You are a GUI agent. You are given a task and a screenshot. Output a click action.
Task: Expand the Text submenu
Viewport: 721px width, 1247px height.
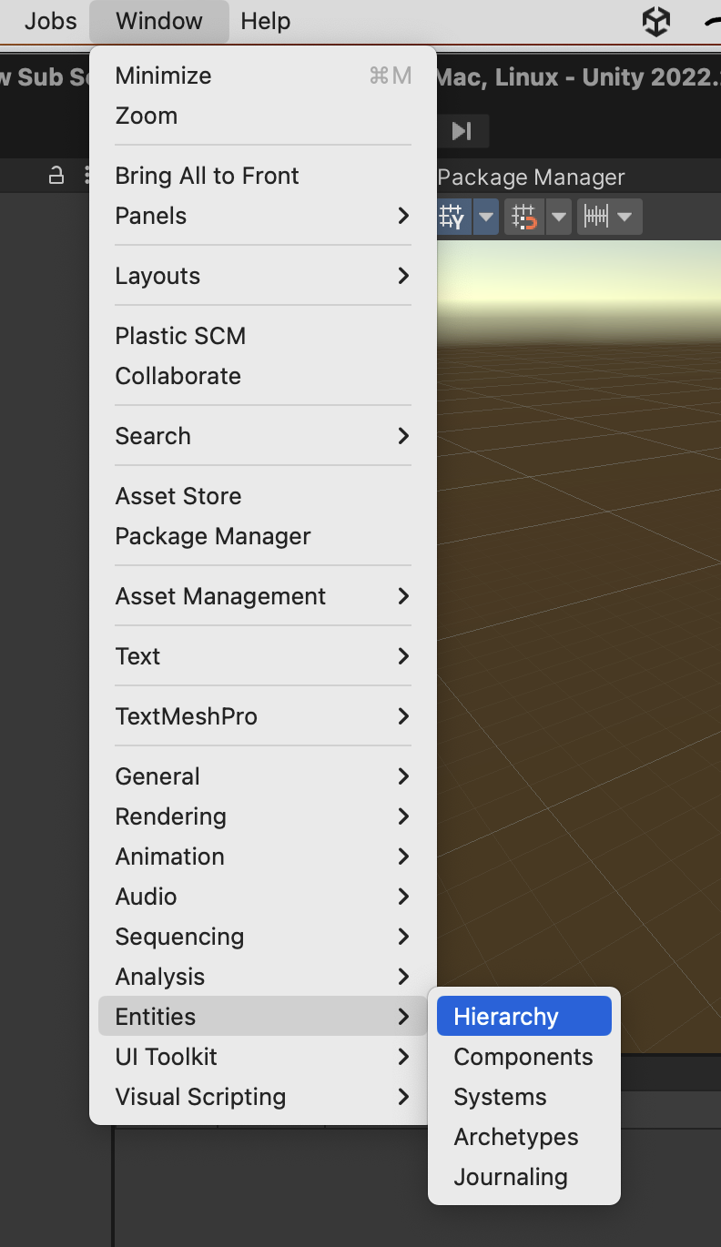tap(263, 656)
